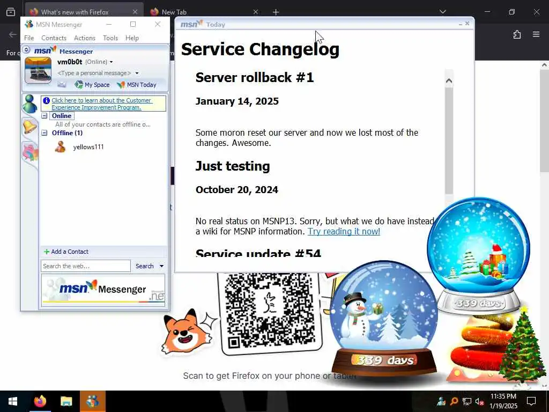Open the Actions menu
The height and width of the screenshot is (412, 549).
pyautogui.click(x=84, y=38)
